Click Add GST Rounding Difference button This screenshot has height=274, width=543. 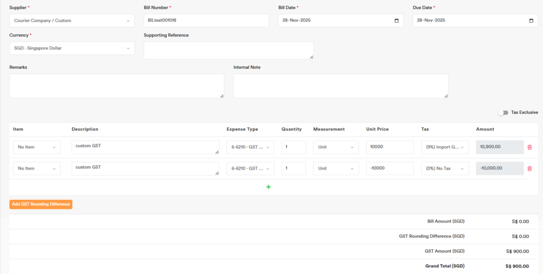tap(41, 205)
